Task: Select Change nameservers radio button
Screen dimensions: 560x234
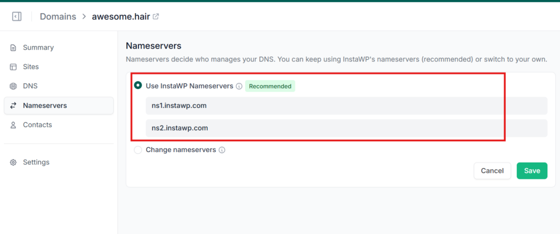Action: [x=138, y=150]
